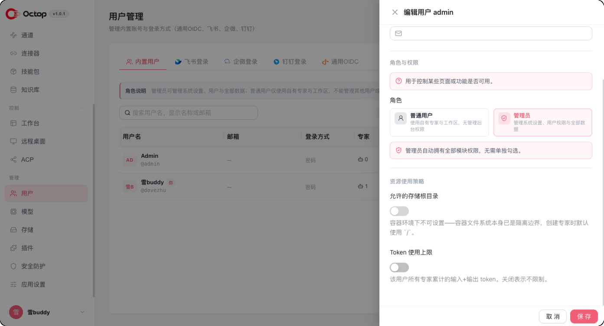Image resolution: width=604 pixels, height=326 pixels.
Task: Collapse the 管理 sidebar section
Action: pyautogui.click(x=81, y=178)
